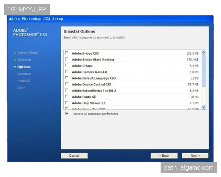Click the Adobe Bridge Start Meeting label
Image resolution: width=221 pixels, height=177 pixels.
[x=93, y=60]
